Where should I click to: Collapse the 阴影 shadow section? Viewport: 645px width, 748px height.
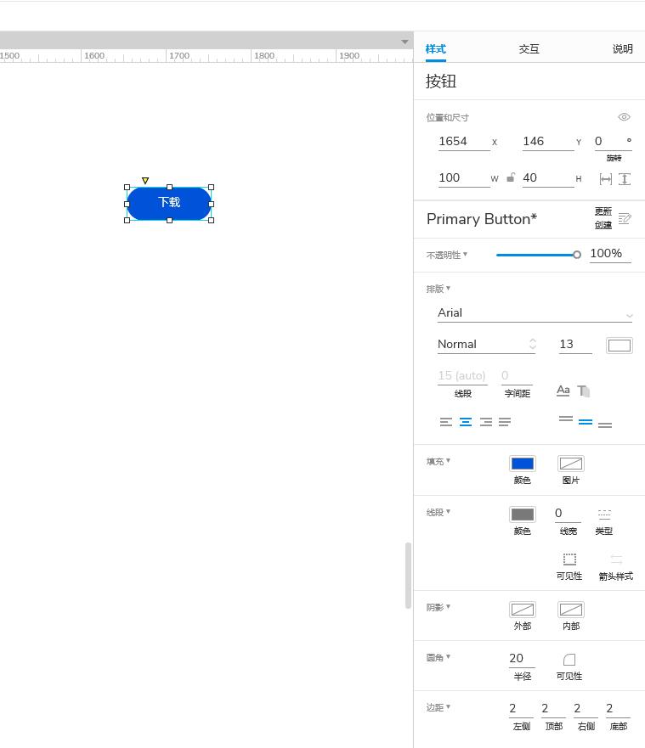pyautogui.click(x=438, y=607)
